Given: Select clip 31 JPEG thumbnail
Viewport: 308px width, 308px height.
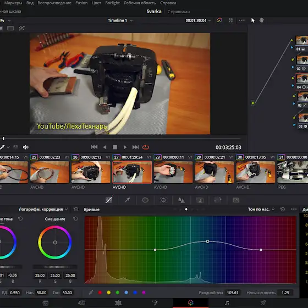Looking at the screenshot, I should point(293,172).
